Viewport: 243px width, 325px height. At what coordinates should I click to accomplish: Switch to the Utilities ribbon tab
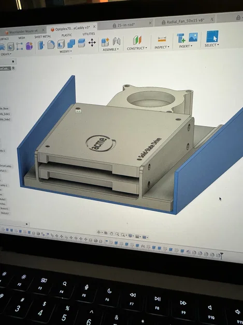tap(89, 34)
